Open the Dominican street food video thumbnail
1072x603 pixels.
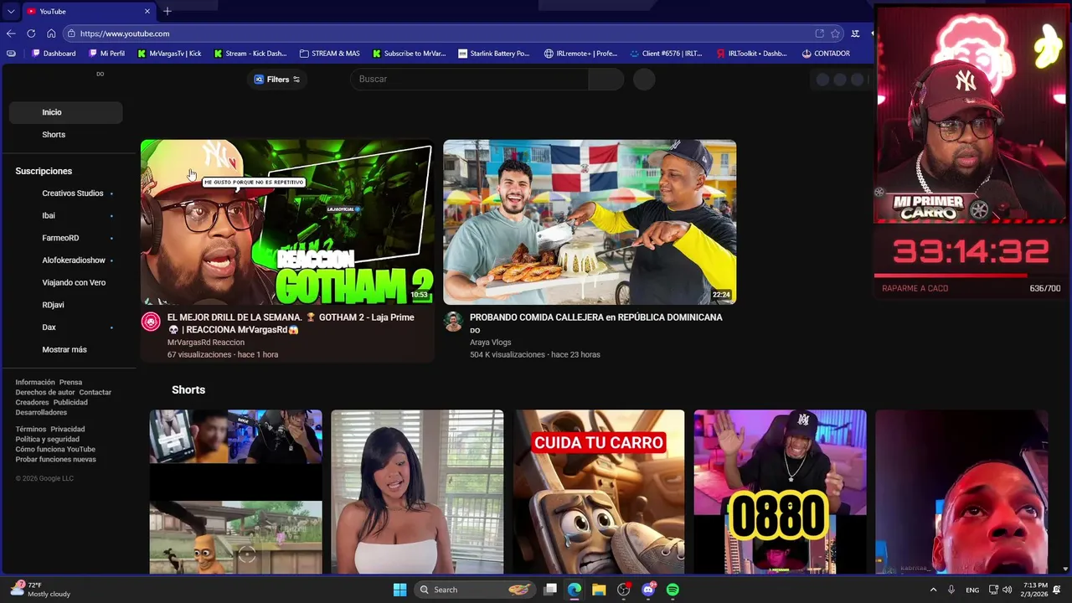tap(590, 222)
